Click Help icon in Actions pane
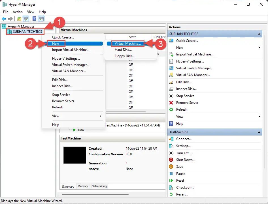This screenshot has height=204, width=268. [x=171, y=123]
